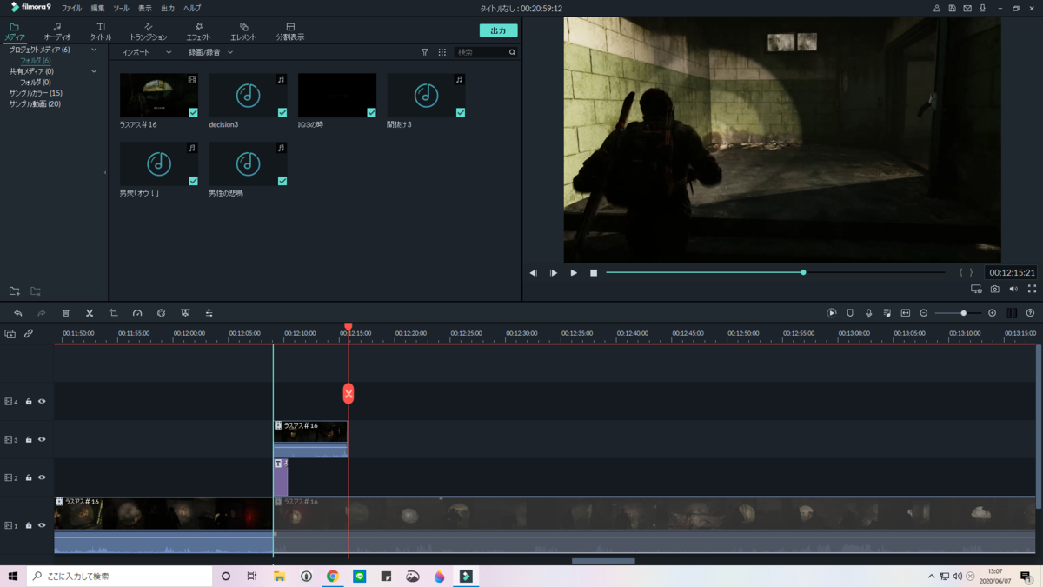Select the ラスアス#16 clip on track 3
This screenshot has width=1043, height=587.
pyautogui.click(x=310, y=439)
